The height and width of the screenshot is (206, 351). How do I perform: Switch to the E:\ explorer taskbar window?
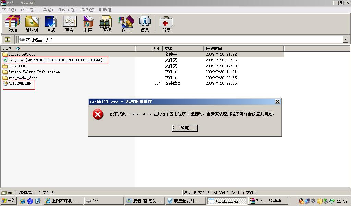[x=104, y=201]
